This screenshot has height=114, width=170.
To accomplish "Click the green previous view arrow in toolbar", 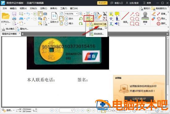I will 35,14.
